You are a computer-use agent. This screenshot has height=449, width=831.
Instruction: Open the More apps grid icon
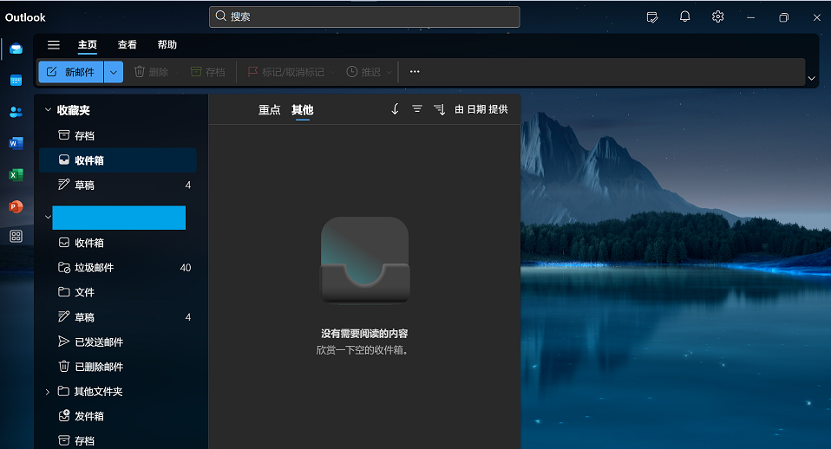click(16, 236)
